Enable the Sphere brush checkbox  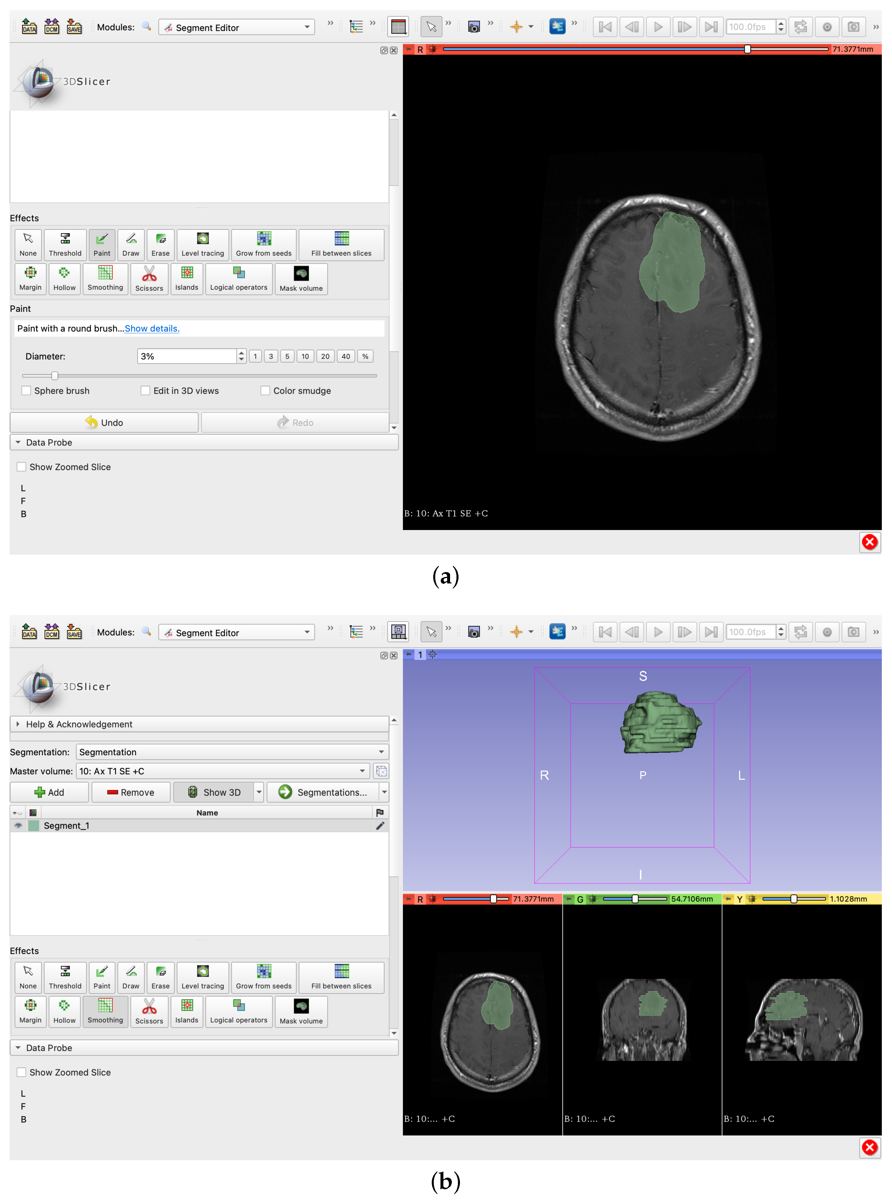click(26, 390)
